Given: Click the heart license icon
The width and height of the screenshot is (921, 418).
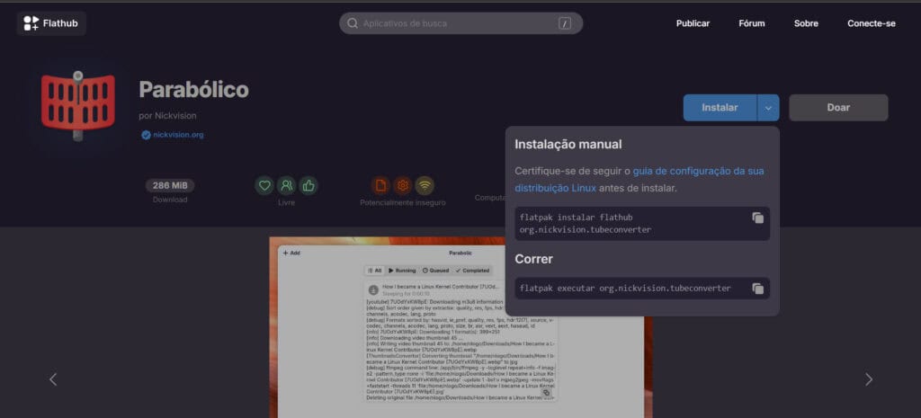Looking at the screenshot, I should (264, 185).
